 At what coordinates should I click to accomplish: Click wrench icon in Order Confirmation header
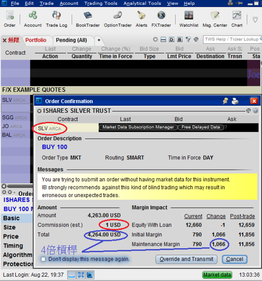pyautogui.click(x=248, y=111)
